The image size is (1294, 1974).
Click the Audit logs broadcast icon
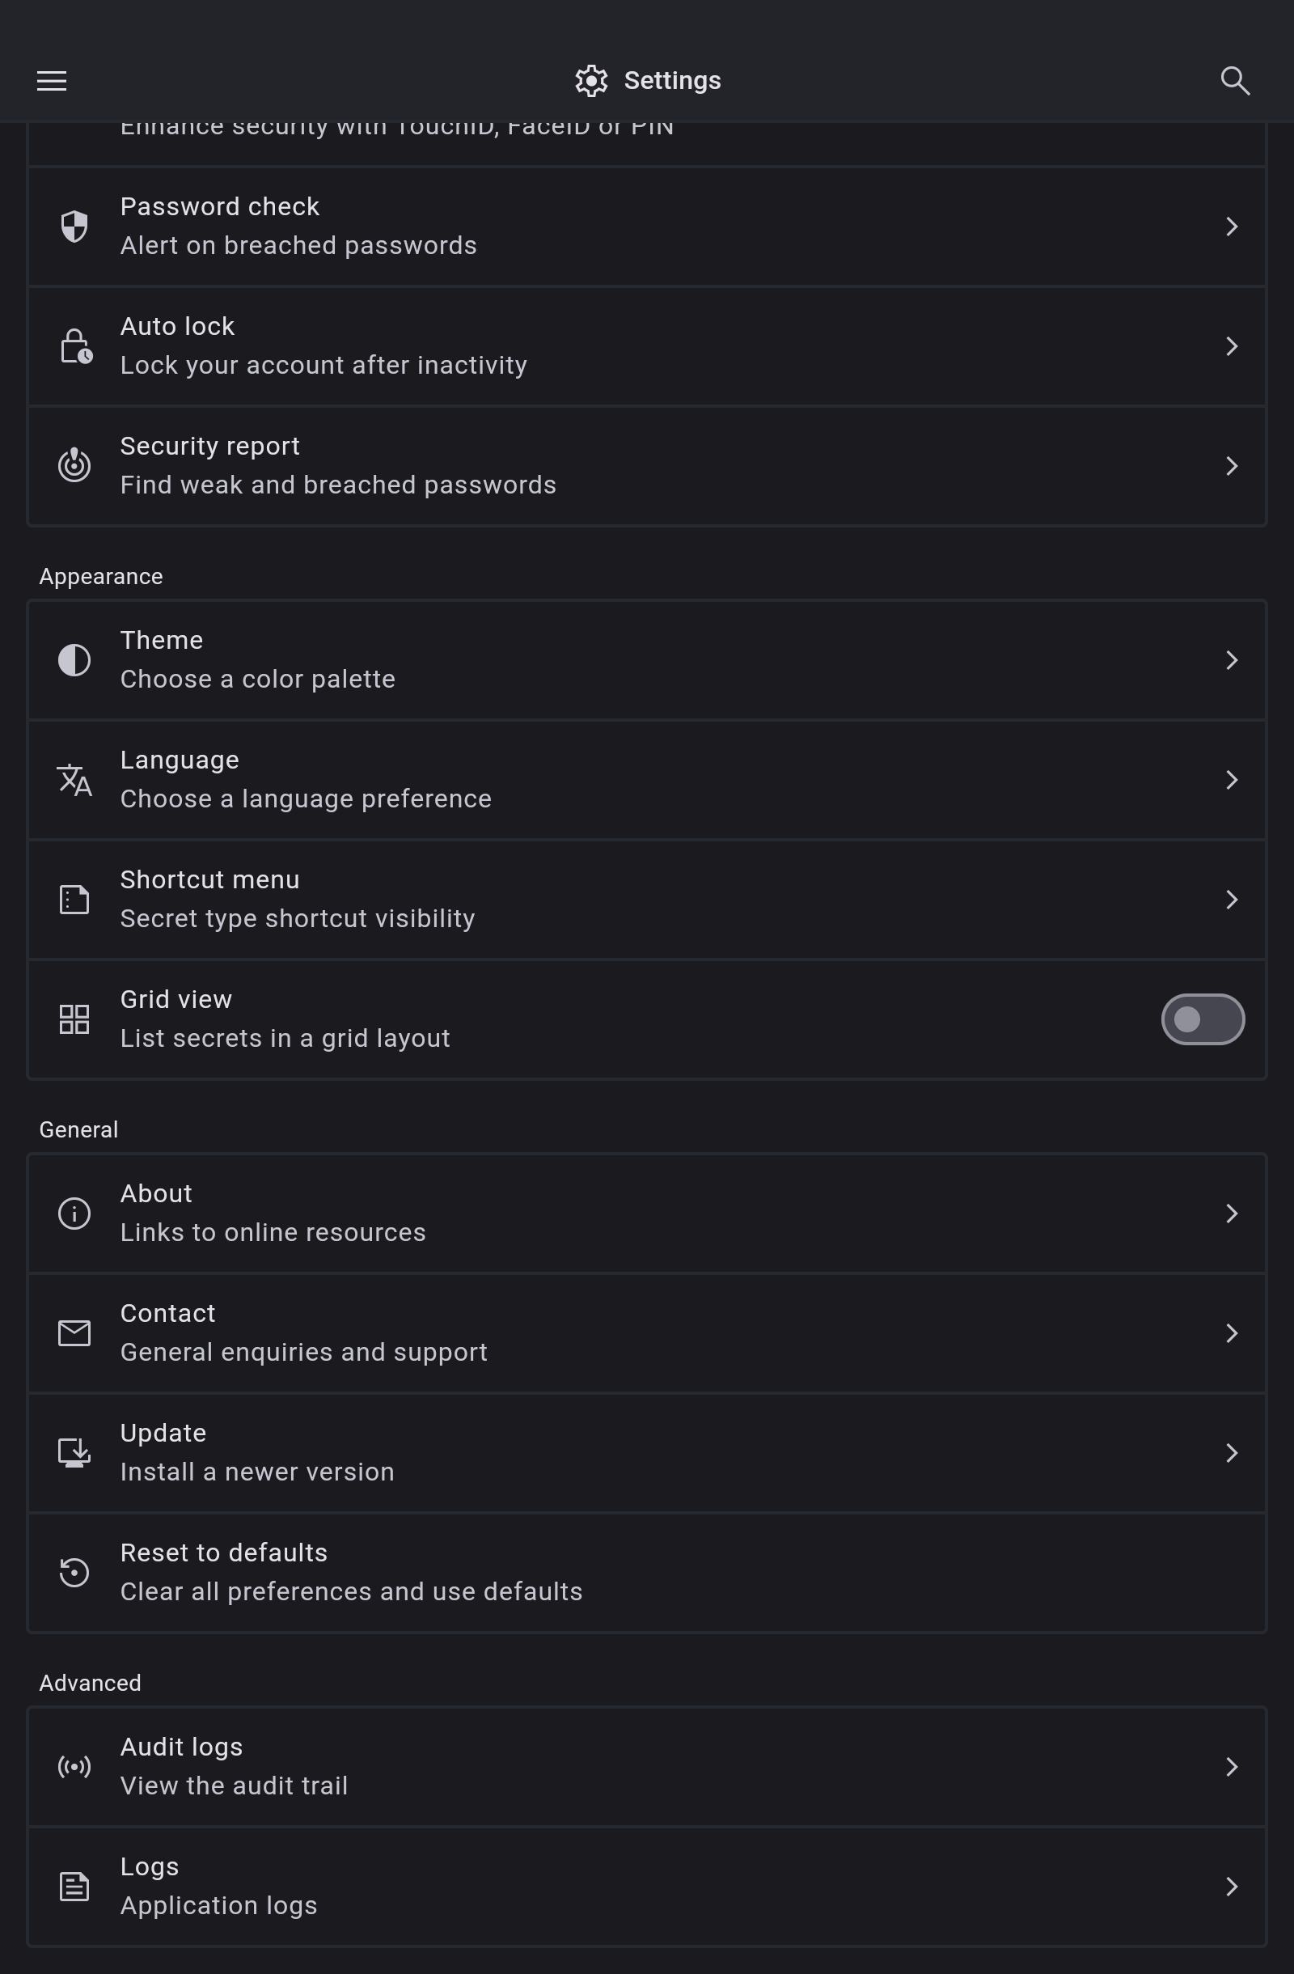74,1767
